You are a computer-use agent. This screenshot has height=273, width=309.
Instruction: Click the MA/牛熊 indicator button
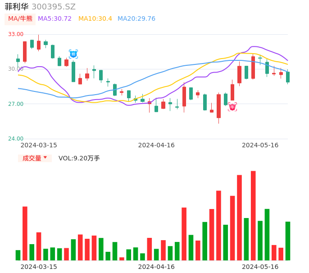pyautogui.click(x=20, y=19)
